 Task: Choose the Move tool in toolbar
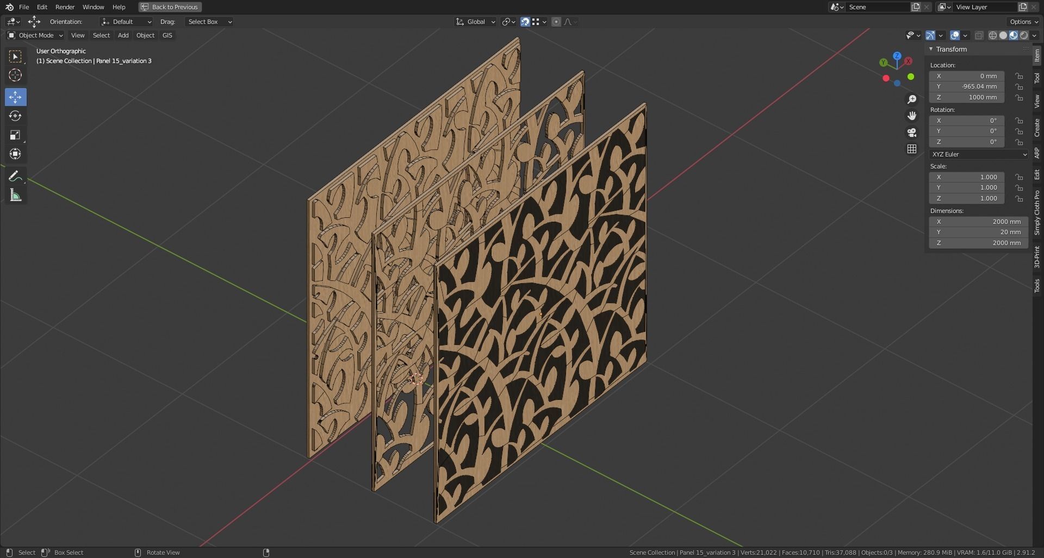(x=15, y=97)
